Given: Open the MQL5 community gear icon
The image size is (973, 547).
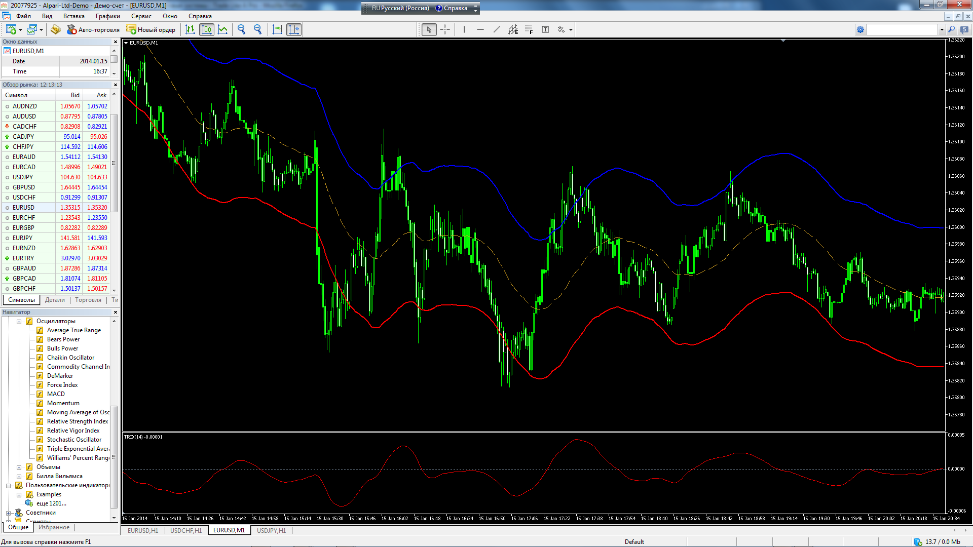Looking at the screenshot, I should click(860, 29).
